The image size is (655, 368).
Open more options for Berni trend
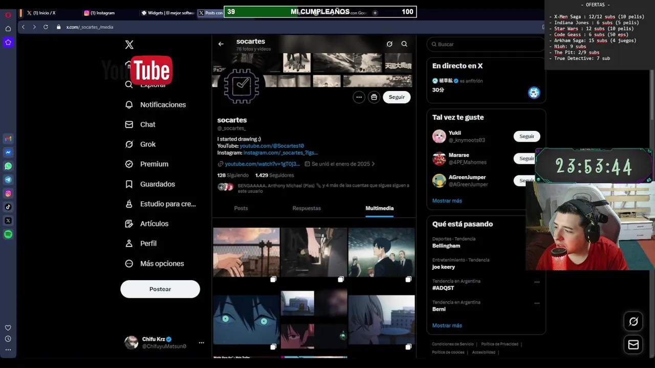[537, 303]
